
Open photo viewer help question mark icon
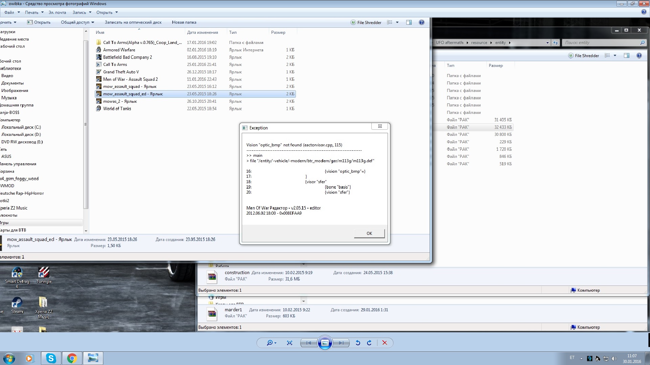(644, 12)
